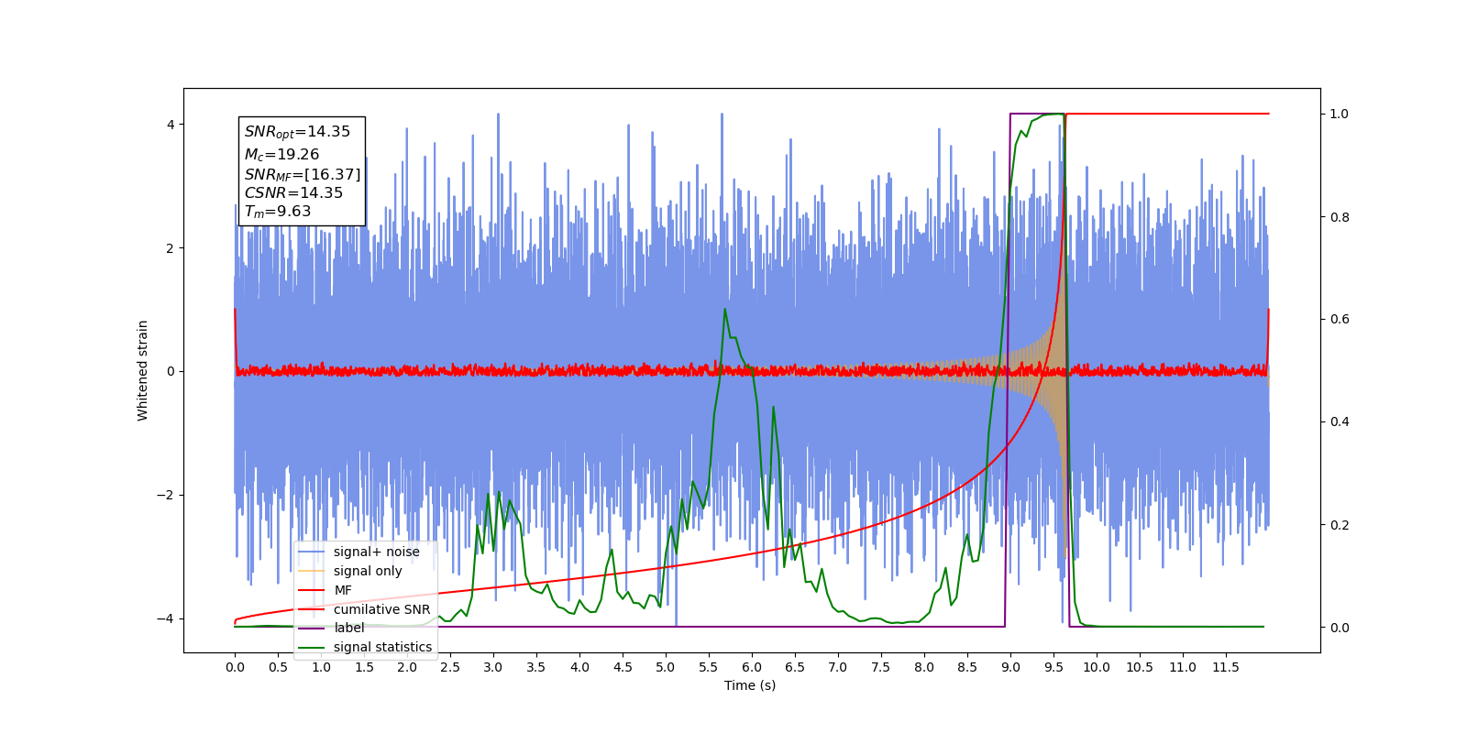Click the right y-axis tick label 0.0
This screenshot has height=733, width=1467.
point(1340,628)
